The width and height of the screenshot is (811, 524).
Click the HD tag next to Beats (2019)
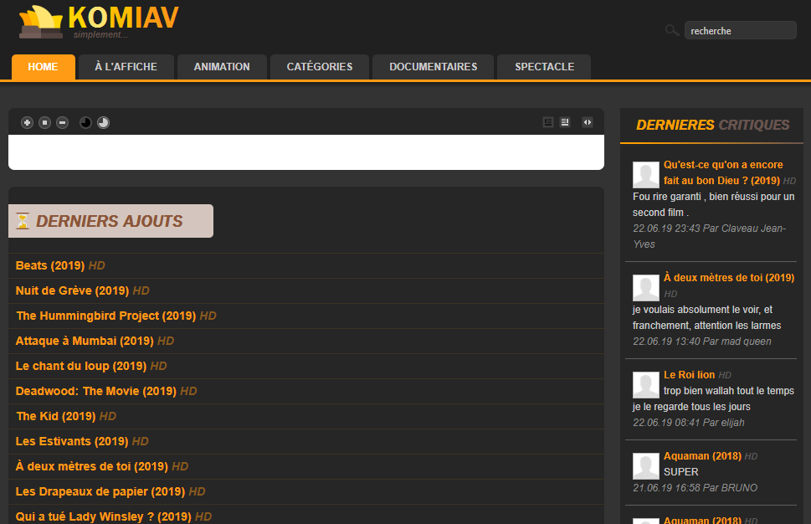(x=97, y=266)
